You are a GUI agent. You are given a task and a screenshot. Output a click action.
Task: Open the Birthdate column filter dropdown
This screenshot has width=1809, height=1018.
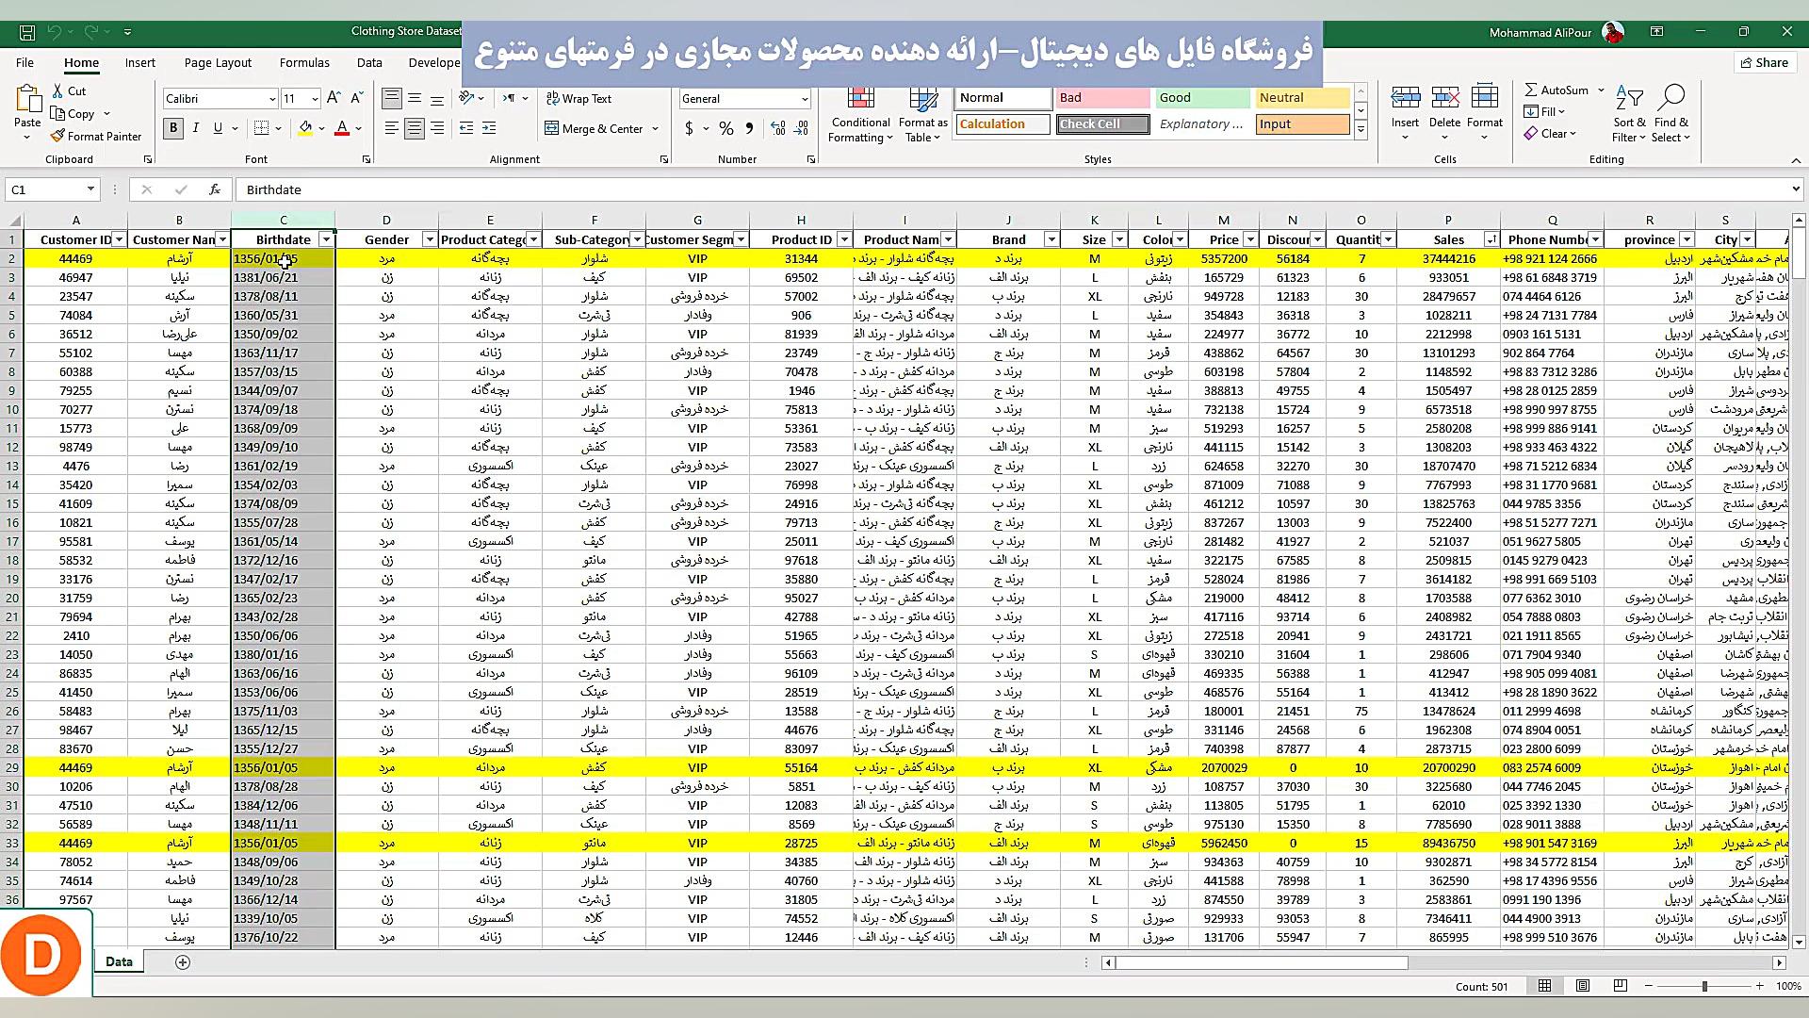[x=326, y=240]
